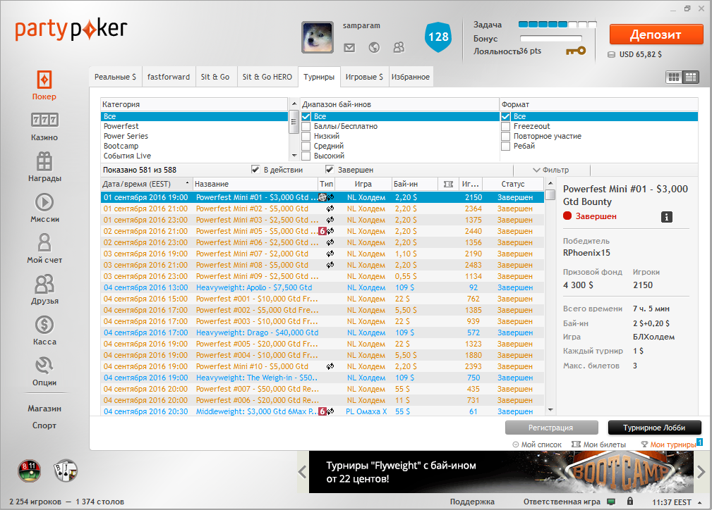Check the Средний buy-in option

pyautogui.click(x=306, y=147)
